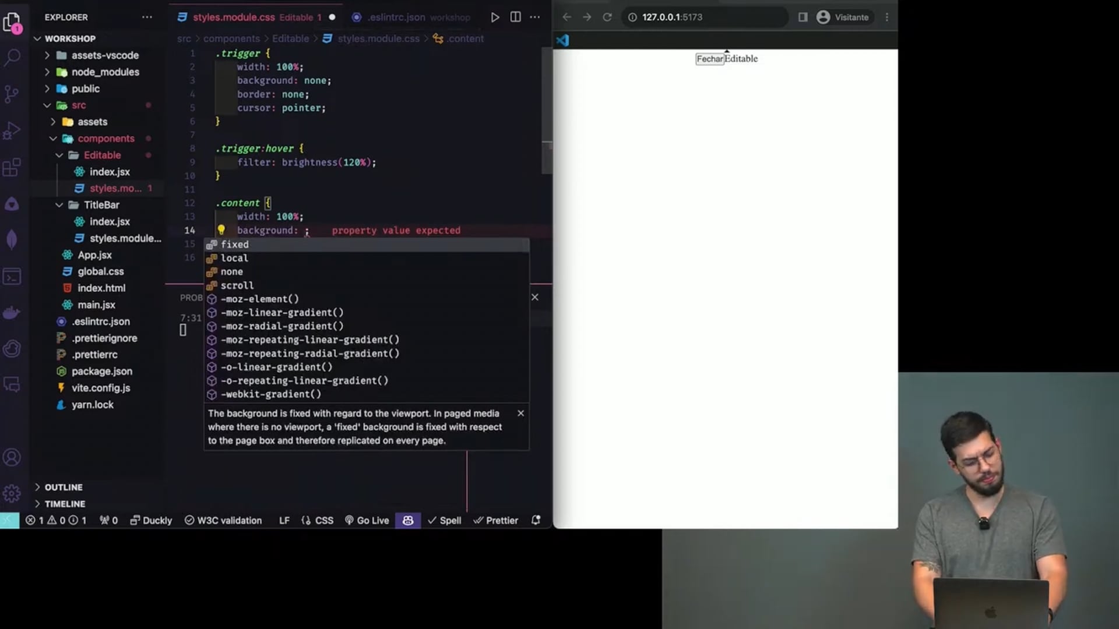1119x629 pixels.
Task: Click the split editor icon
Action: point(515,17)
